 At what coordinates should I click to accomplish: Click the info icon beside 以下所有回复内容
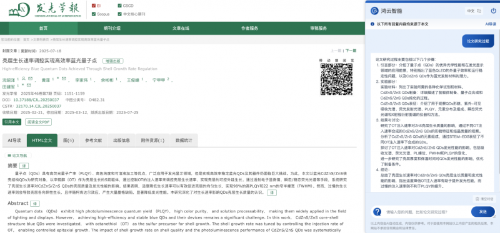372,24
